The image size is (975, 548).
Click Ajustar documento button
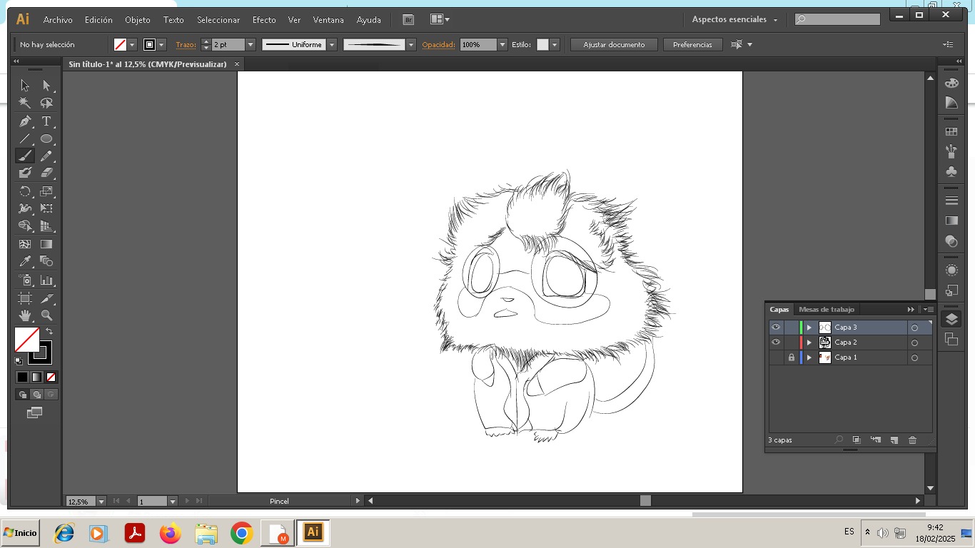coord(614,44)
